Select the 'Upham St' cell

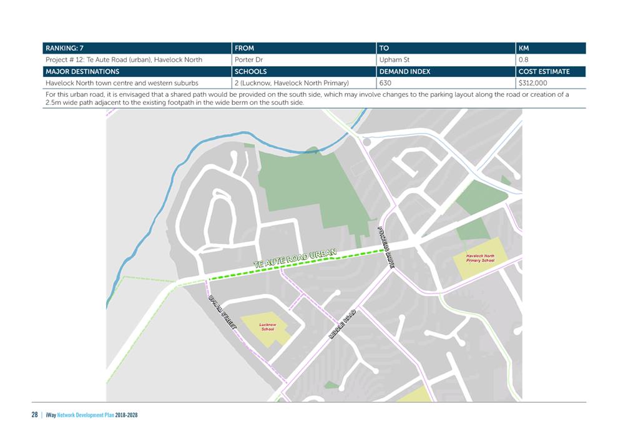click(446, 60)
